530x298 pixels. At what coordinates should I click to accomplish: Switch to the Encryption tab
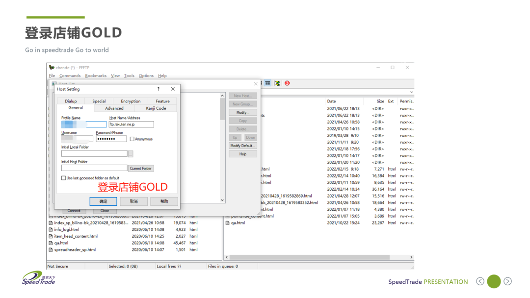131,101
